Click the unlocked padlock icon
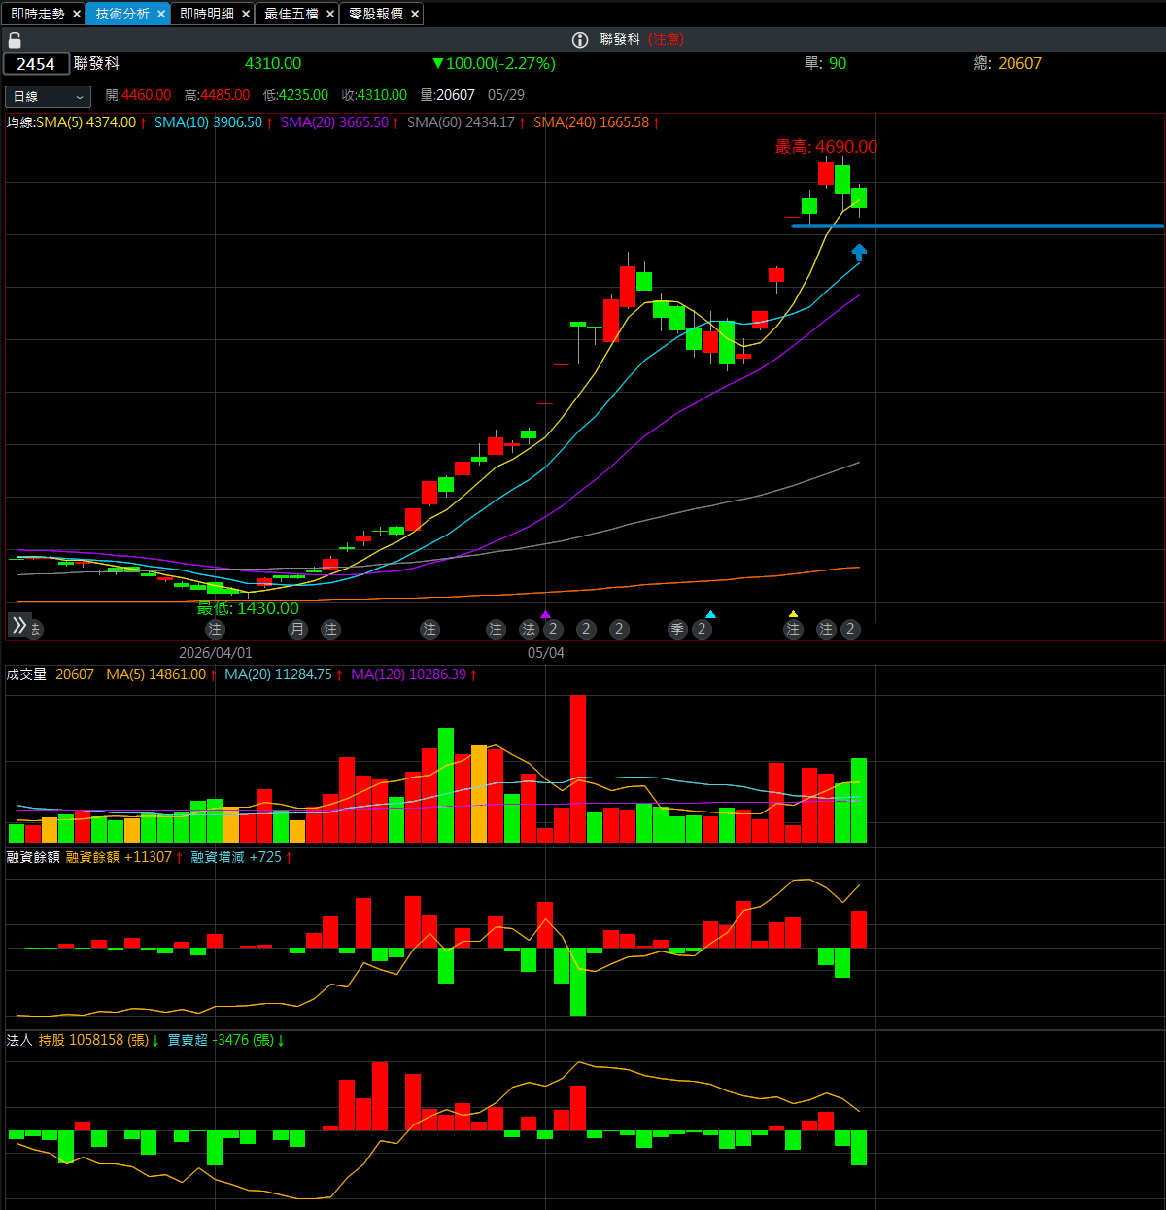1166x1210 pixels. (x=15, y=40)
